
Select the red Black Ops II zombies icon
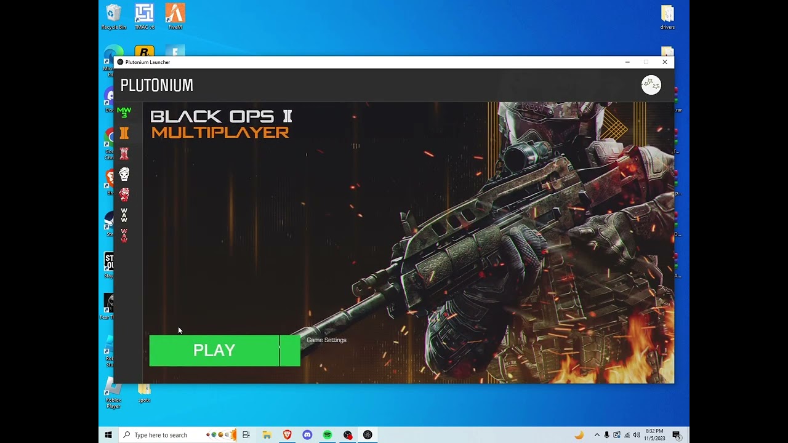124,153
